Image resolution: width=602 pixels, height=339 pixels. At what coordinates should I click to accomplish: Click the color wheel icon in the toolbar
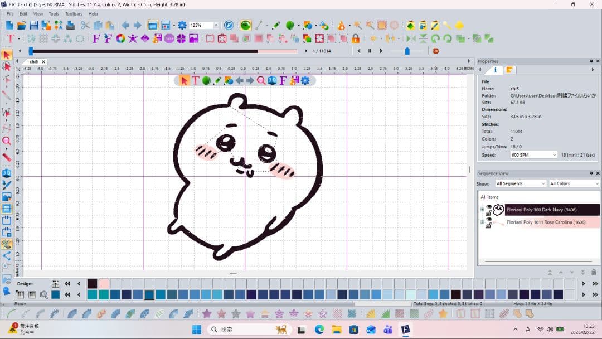(x=120, y=38)
